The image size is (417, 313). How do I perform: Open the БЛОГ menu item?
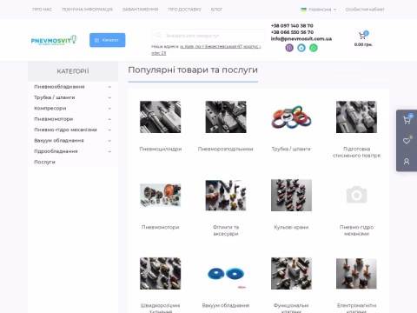point(216,10)
